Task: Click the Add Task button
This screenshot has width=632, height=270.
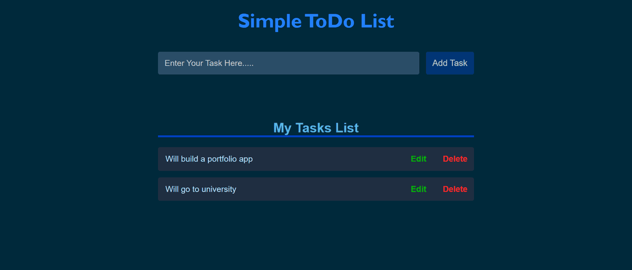Action: click(450, 63)
